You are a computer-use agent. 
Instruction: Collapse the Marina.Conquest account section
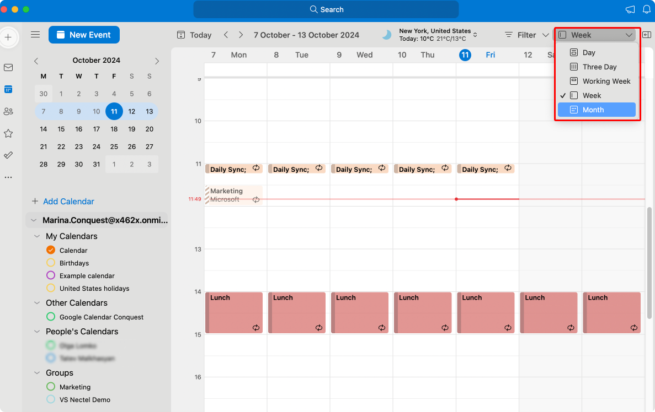(x=34, y=220)
